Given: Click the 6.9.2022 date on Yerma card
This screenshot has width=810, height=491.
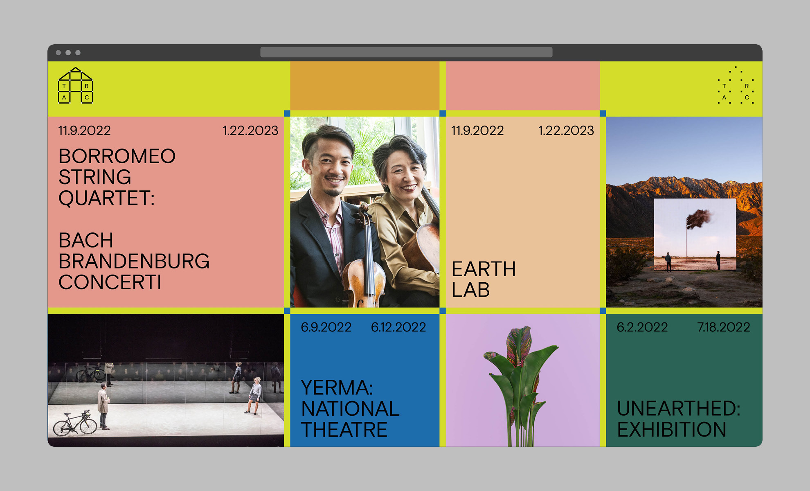Looking at the screenshot, I should (326, 327).
